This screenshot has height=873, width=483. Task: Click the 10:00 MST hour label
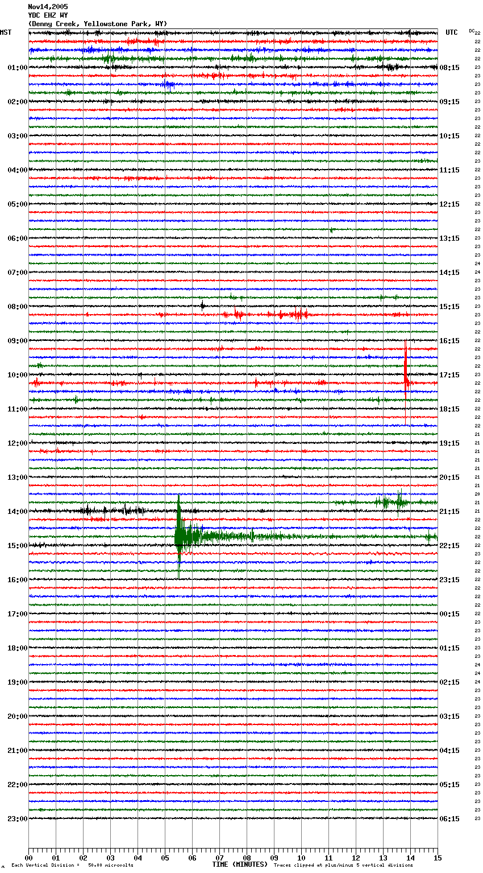click(x=18, y=375)
